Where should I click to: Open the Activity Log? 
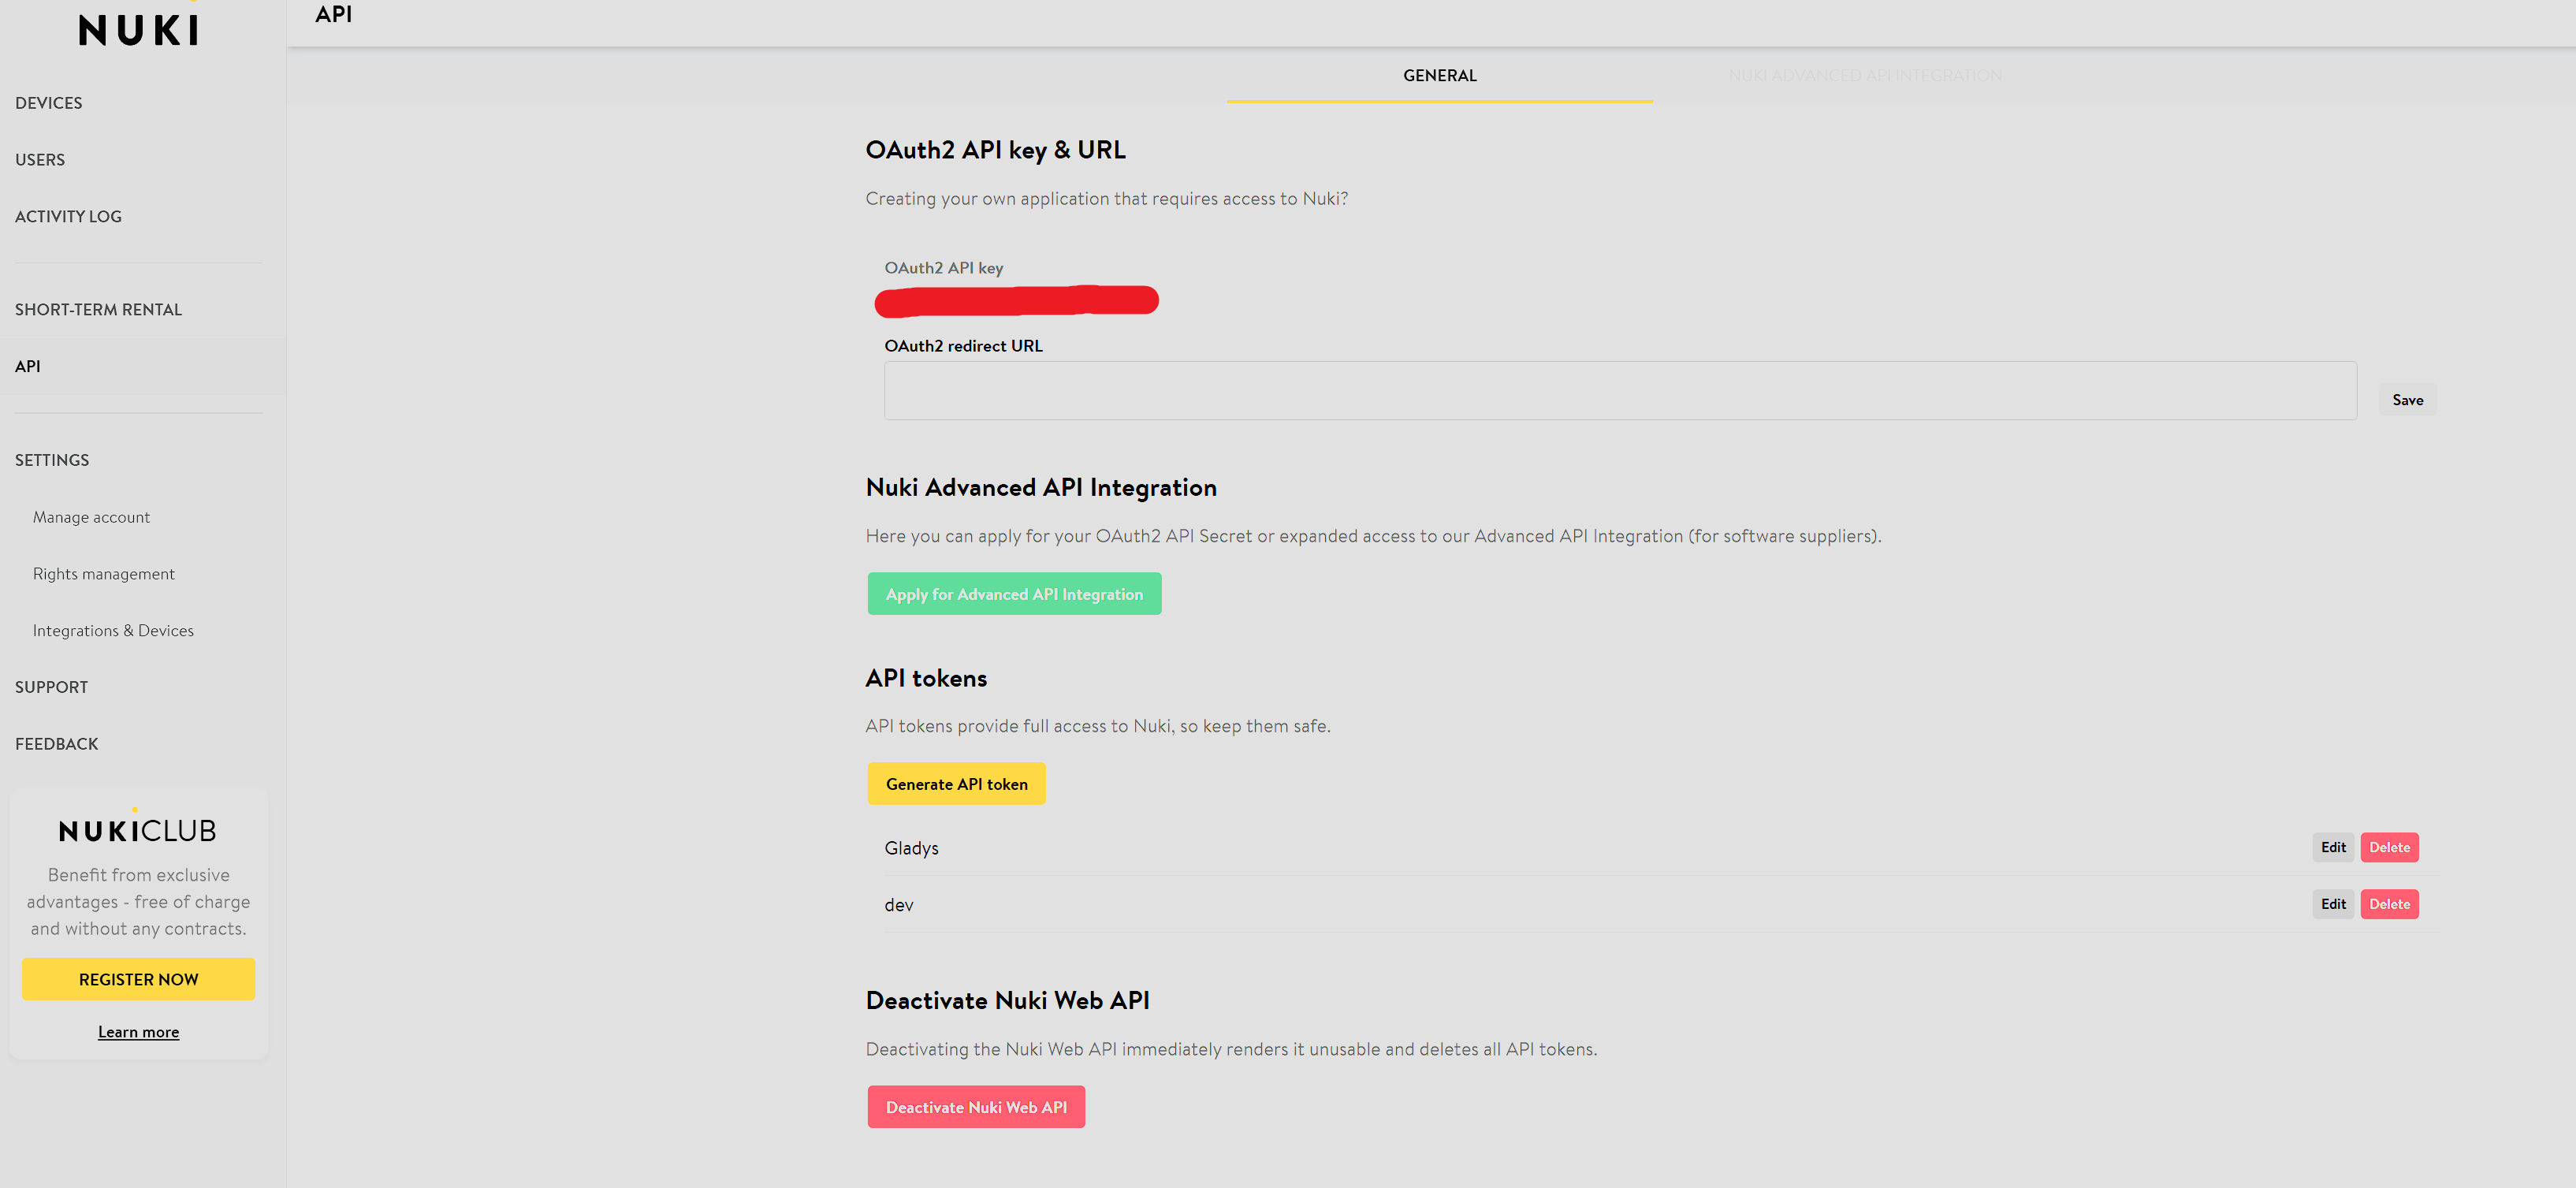point(68,216)
